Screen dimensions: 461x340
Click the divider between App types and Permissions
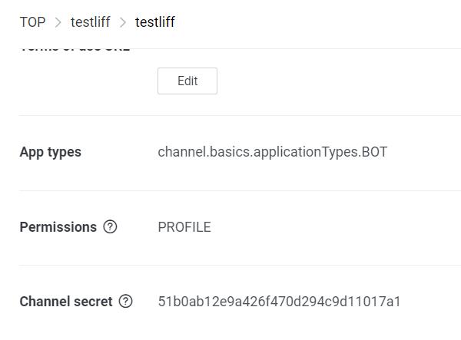coord(240,190)
